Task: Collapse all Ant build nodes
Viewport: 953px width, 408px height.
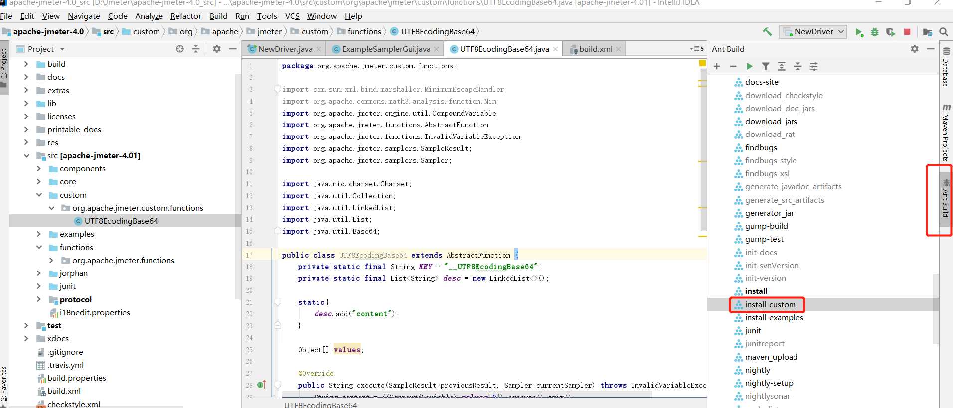Action: [798, 66]
